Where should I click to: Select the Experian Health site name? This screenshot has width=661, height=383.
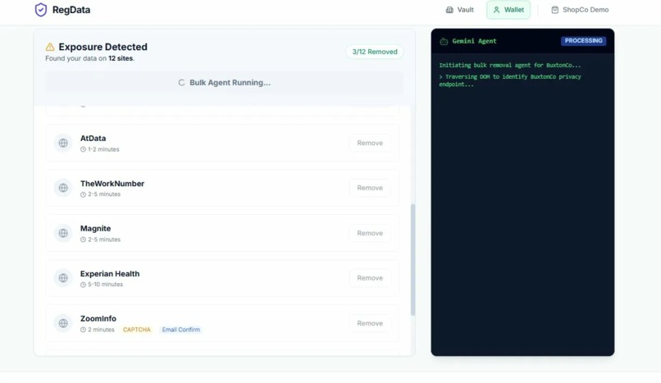coord(110,273)
